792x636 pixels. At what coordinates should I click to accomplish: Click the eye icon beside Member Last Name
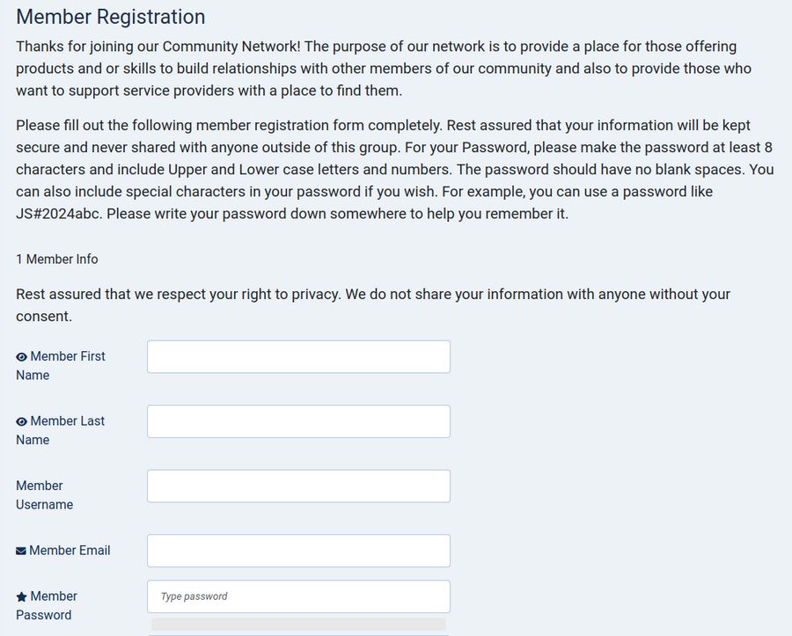[x=22, y=422]
